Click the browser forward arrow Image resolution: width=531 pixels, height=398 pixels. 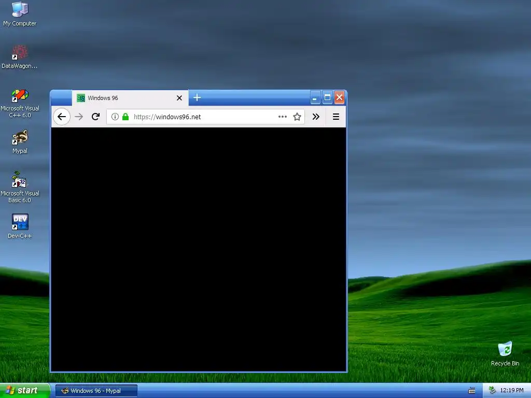[79, 117]
